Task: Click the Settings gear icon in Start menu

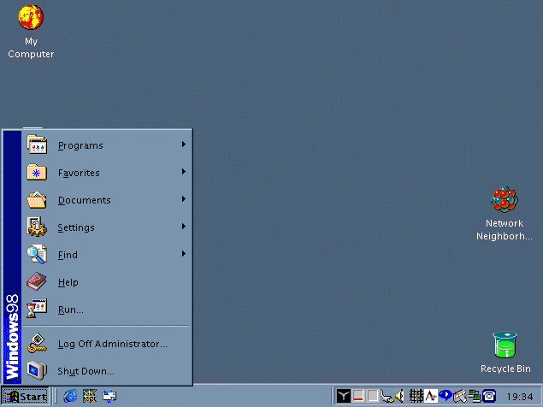Action: click(37, 227)
